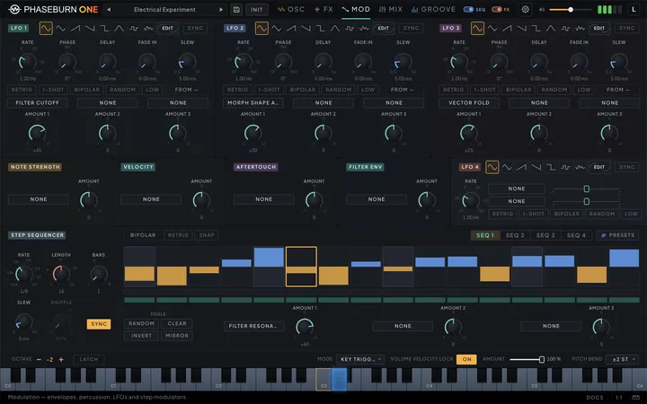
Task: Open LFO 3 Vector Fold destination menu
Action: pos(469,102)
